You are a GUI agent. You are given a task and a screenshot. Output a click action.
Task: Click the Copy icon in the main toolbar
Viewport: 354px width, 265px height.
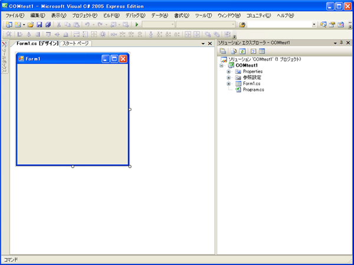(x=67, y=25)
